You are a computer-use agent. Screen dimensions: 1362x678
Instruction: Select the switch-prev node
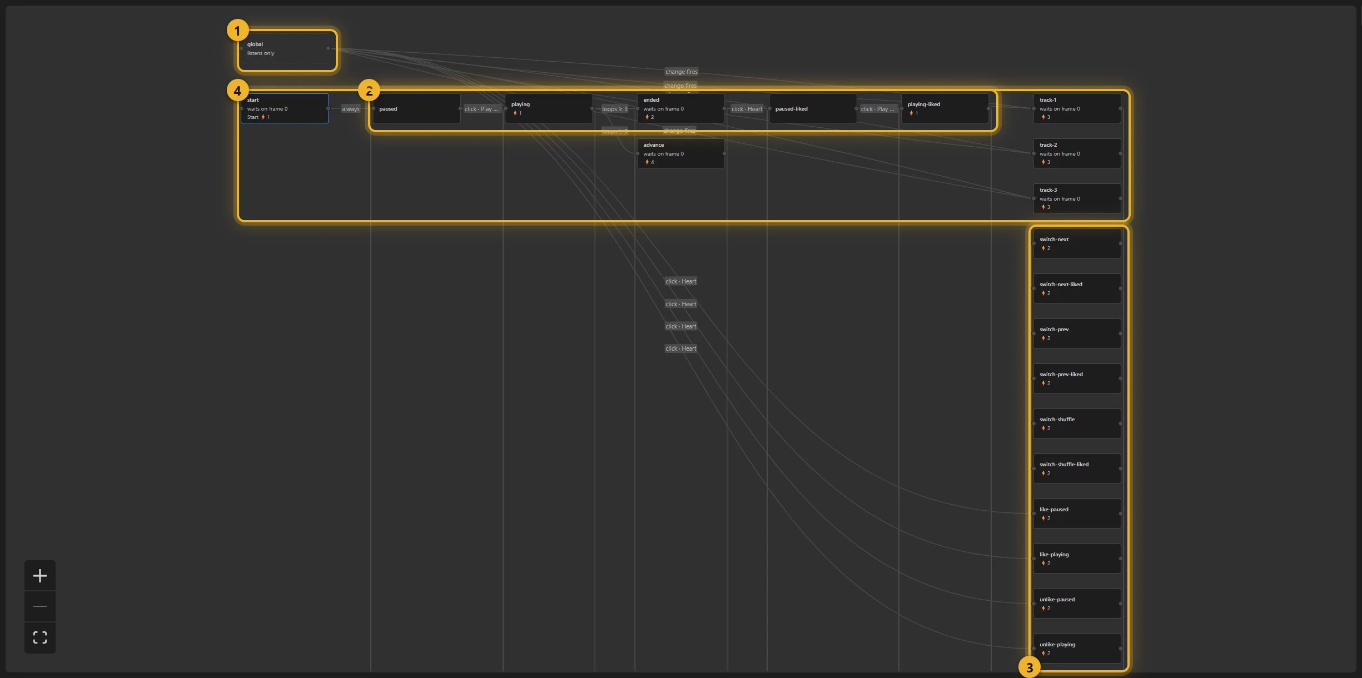[x=1077, y=333]
